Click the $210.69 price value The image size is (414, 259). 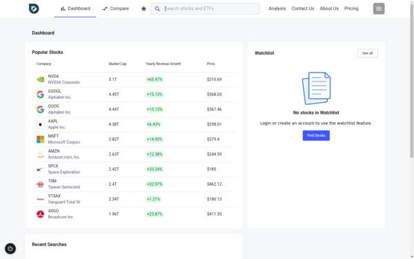tap(214, 79)
